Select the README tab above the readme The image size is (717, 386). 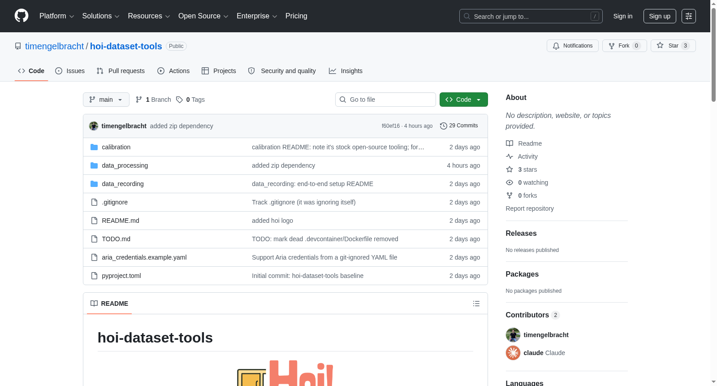109,304
